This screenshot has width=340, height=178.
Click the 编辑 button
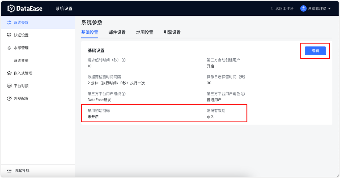[x=315, y=51]
